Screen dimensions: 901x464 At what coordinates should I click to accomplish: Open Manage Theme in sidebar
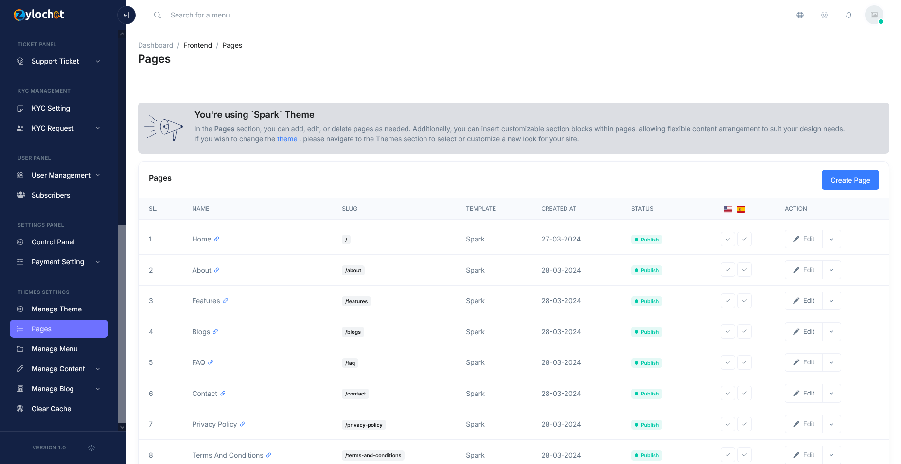coord(59,309)
